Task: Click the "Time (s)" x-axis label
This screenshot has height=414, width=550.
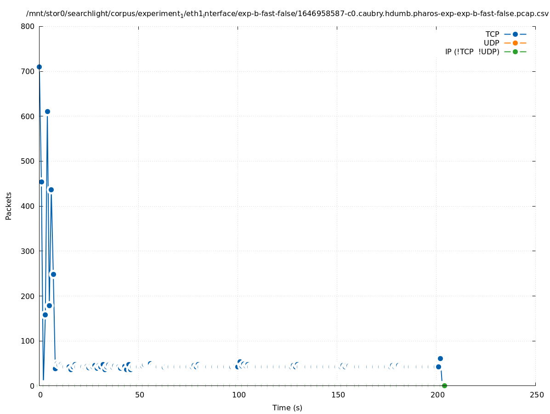Action: pyautogui.click(x=287, y=408)
